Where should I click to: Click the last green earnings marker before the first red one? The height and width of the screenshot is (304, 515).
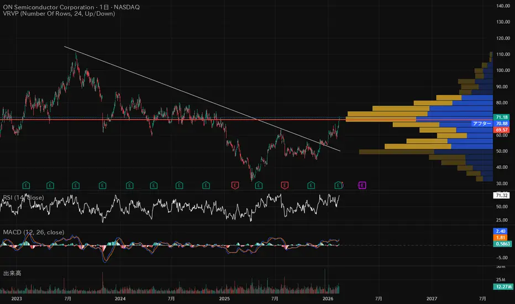[206, 186]
